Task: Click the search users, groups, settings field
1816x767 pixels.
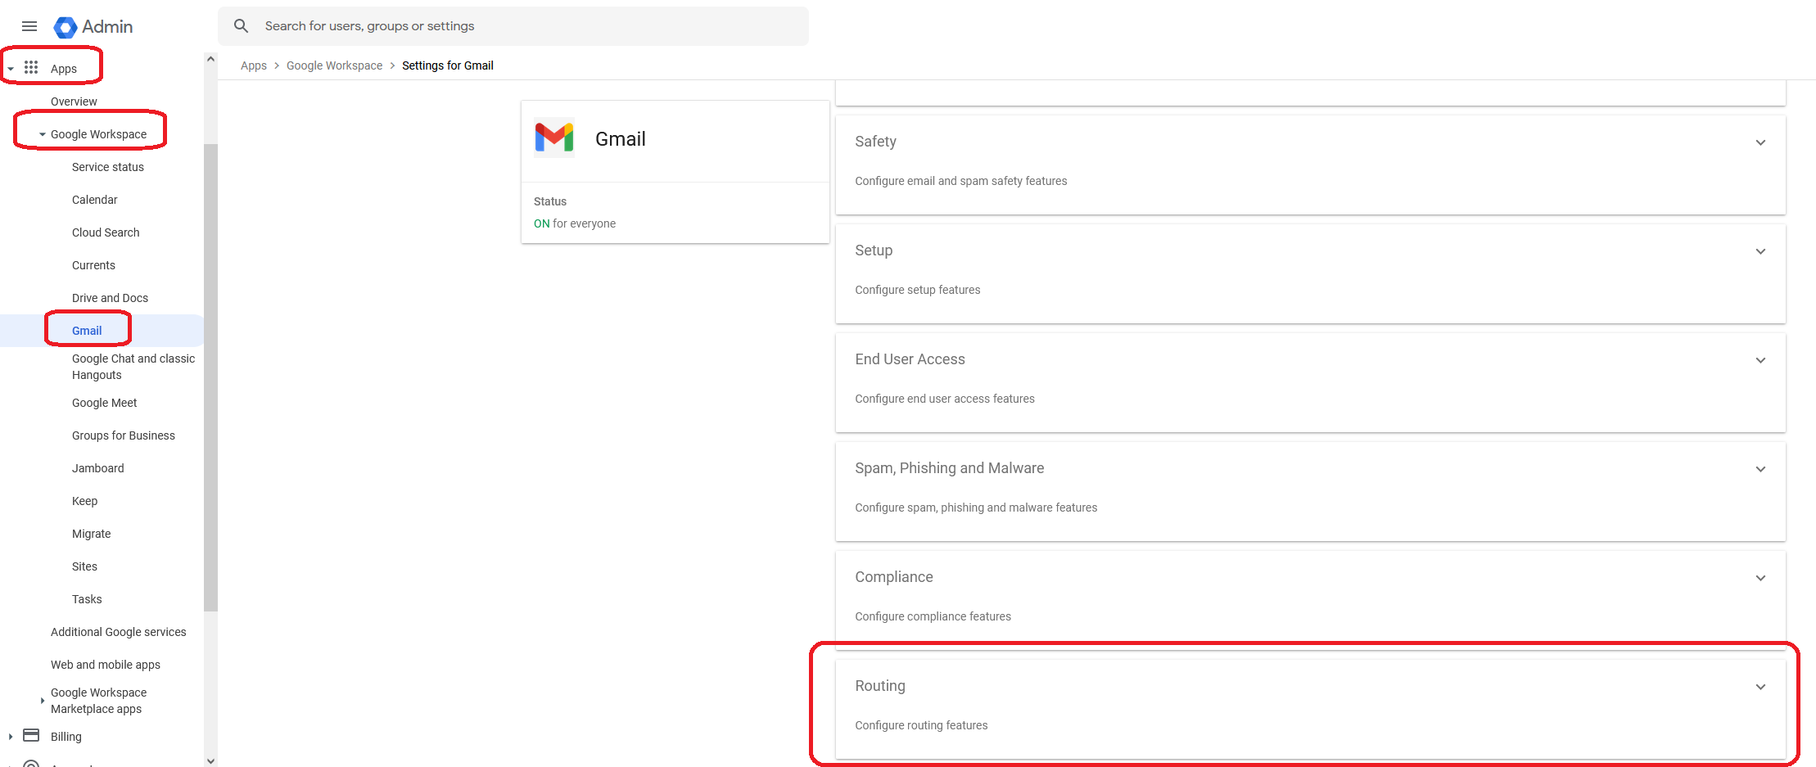Action: [x=524, y=26]
